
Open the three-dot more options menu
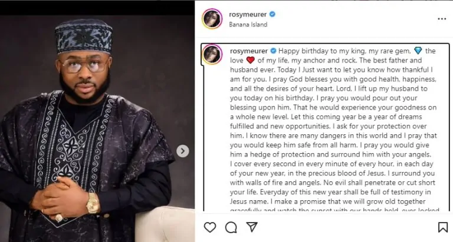coord(442,19)
